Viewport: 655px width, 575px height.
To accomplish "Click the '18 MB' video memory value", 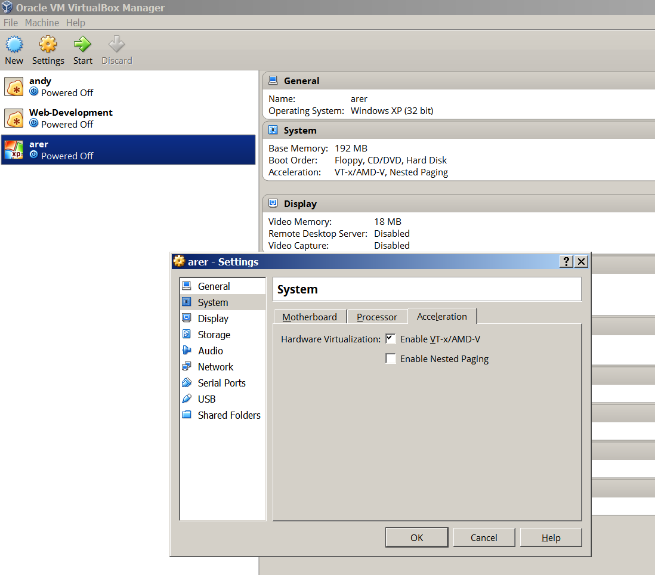I will 388,221.
